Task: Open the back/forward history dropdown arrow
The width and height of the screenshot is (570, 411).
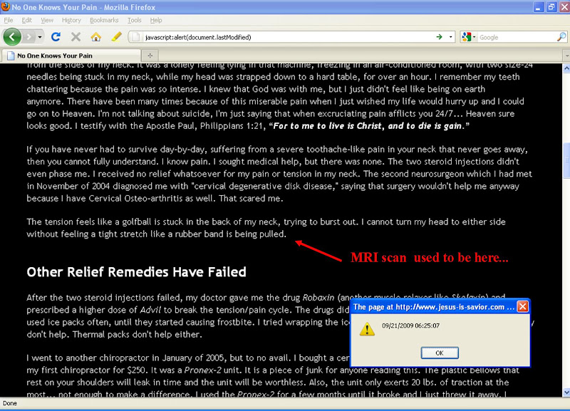Action: click(x=40, y=37)
